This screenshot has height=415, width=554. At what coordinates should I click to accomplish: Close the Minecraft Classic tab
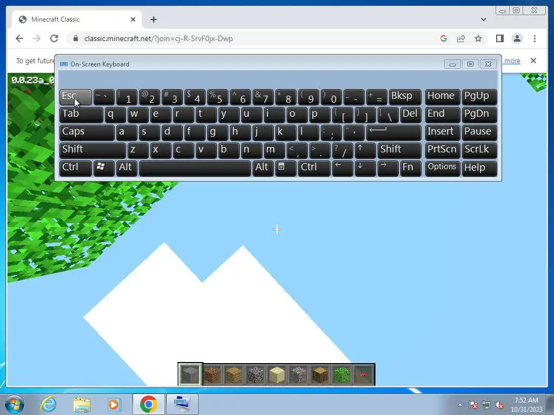point(133,19)
